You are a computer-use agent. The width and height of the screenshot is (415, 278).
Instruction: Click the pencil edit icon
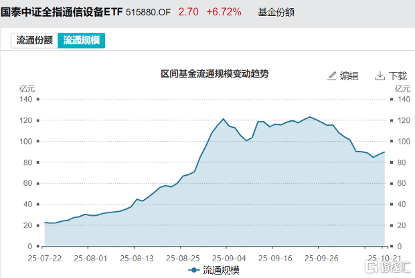(x=331, y=76)
